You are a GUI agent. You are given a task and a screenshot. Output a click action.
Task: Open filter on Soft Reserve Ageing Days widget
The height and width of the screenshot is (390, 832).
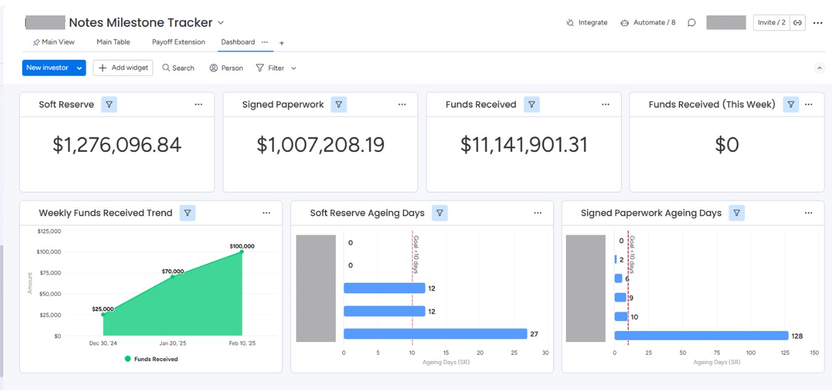[440, 213]
